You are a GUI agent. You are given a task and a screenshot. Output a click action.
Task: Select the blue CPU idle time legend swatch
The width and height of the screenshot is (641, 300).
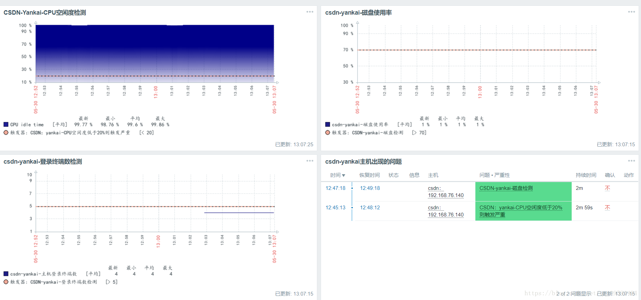click(6, 124)
